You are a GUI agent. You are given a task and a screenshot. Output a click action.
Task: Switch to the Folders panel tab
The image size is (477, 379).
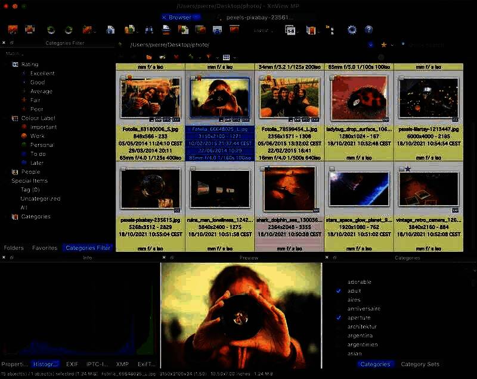(14, 248)
